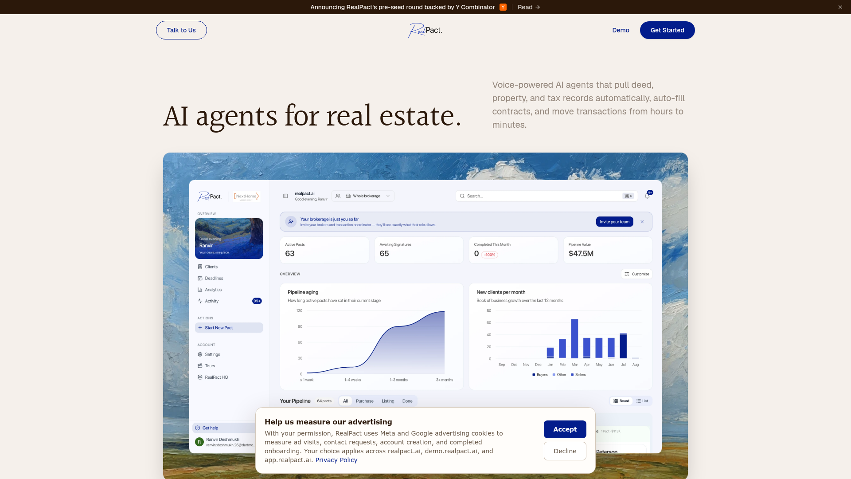Screen dimensions: 851x479
Task: Open Settings in the sidebar
Action: [229, 354]
